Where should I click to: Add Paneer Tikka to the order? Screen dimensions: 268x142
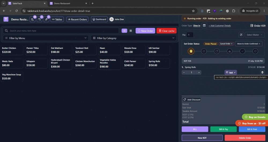36,50
